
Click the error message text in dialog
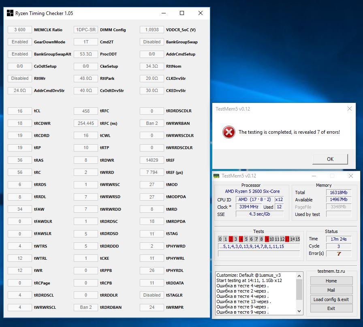[289, 132]
